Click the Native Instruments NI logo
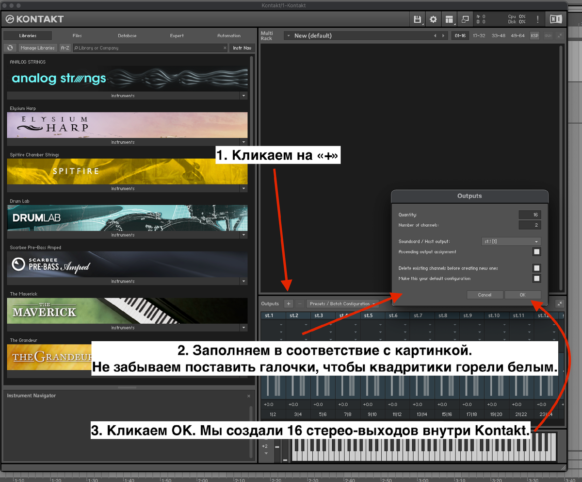This screenshot has width=582, height=482. click(x=555, y=19)
